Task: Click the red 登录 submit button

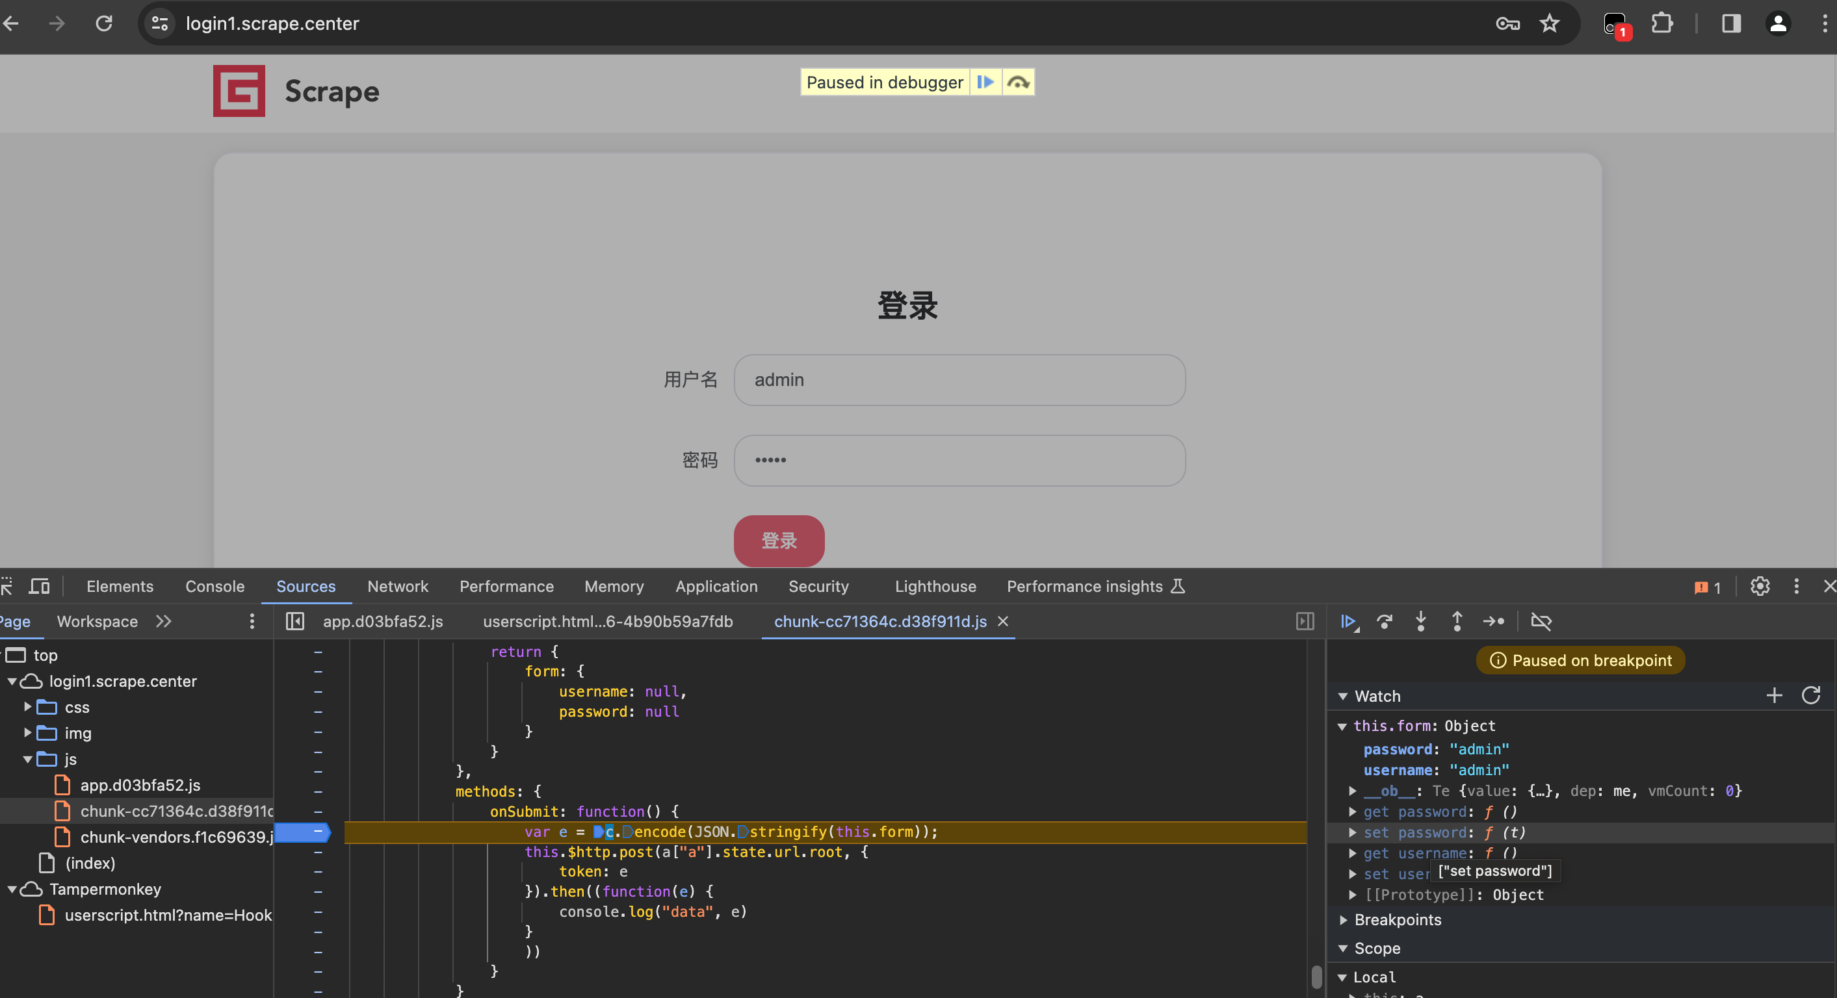Action: pos(779,541)
